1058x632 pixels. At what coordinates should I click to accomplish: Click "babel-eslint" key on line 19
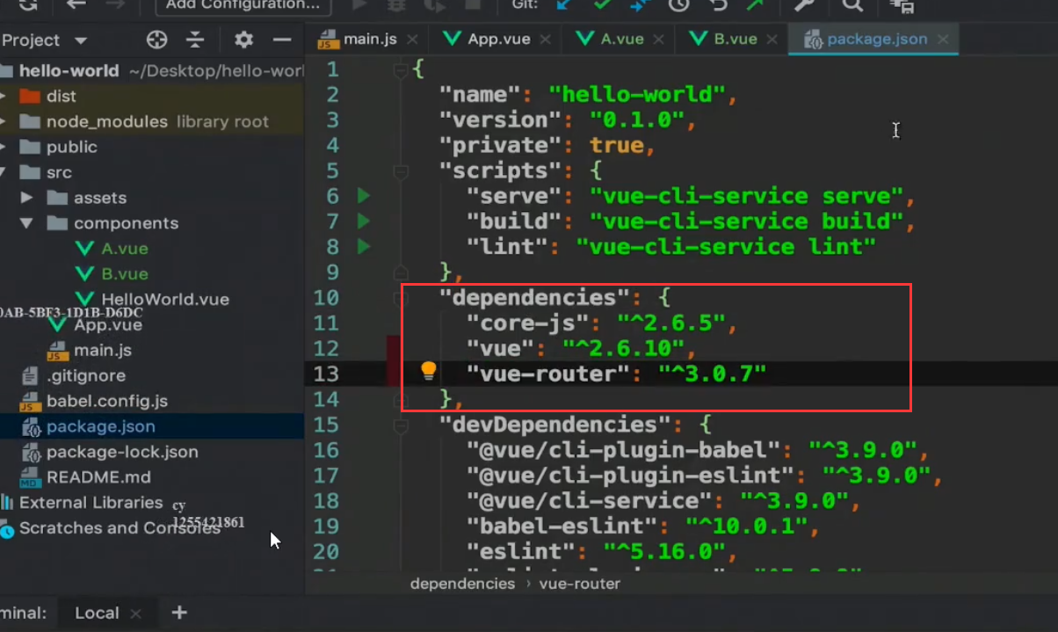coord(562,527)
